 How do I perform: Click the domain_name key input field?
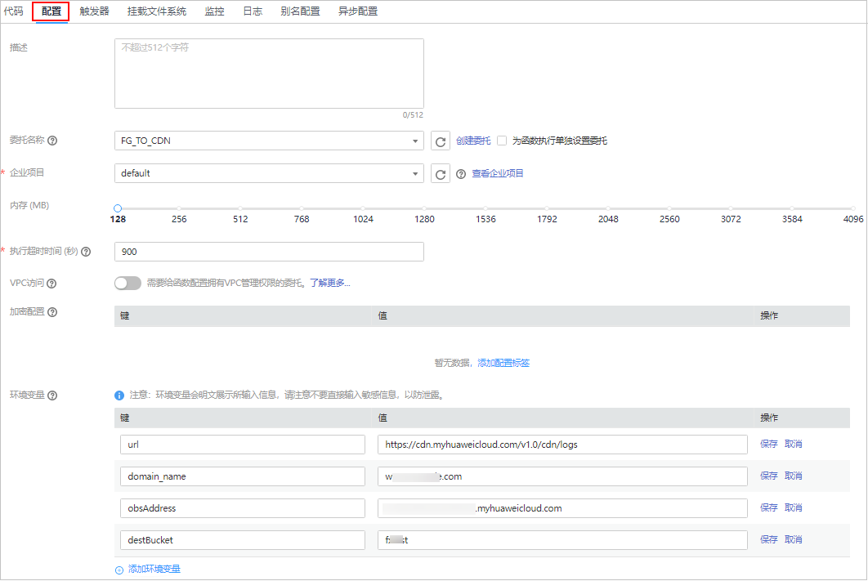(x=243, y=476)
